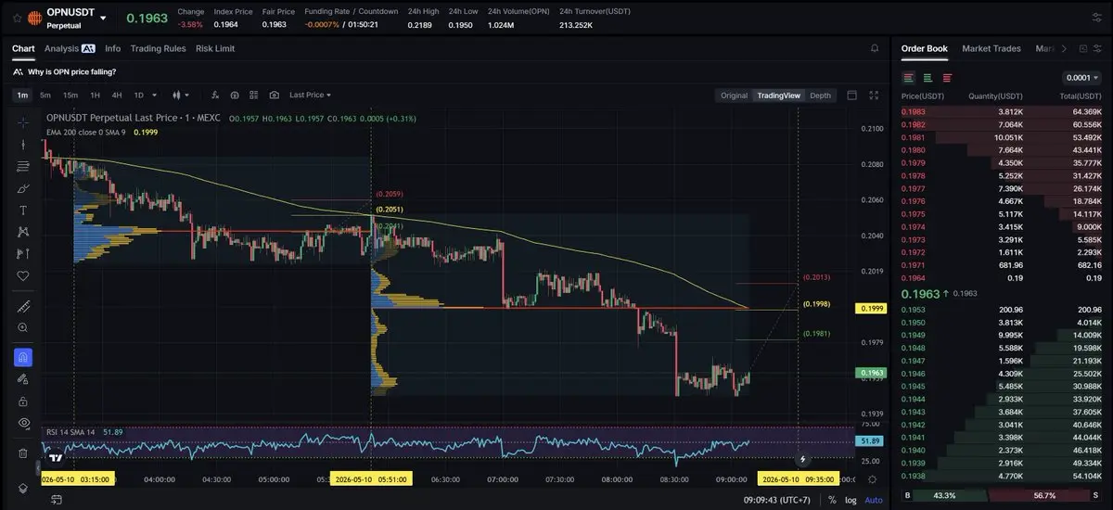Show both bids and asks in order book
Viewport: 1113px width, 510px height.
908,78
